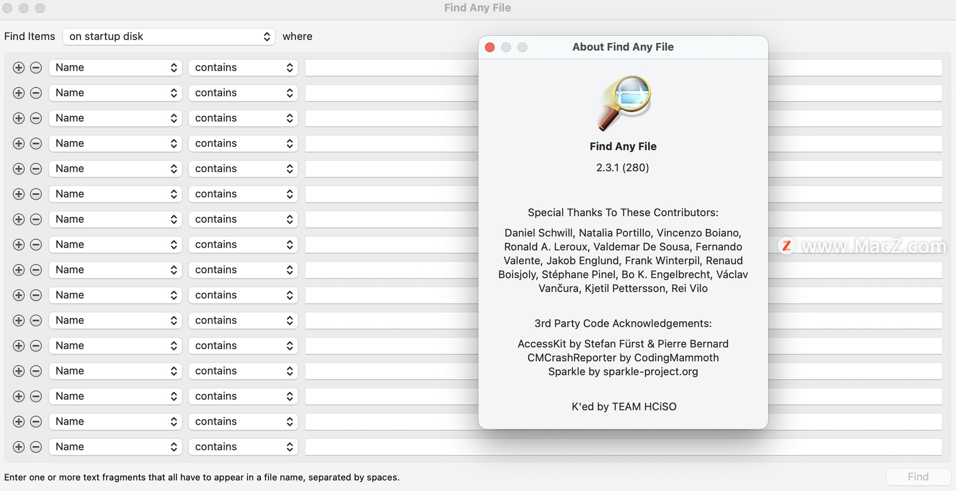Click the sixth row's plus button
Image resolution: width=956 pixels, height=491 pixels.
[x=18, y=194]
